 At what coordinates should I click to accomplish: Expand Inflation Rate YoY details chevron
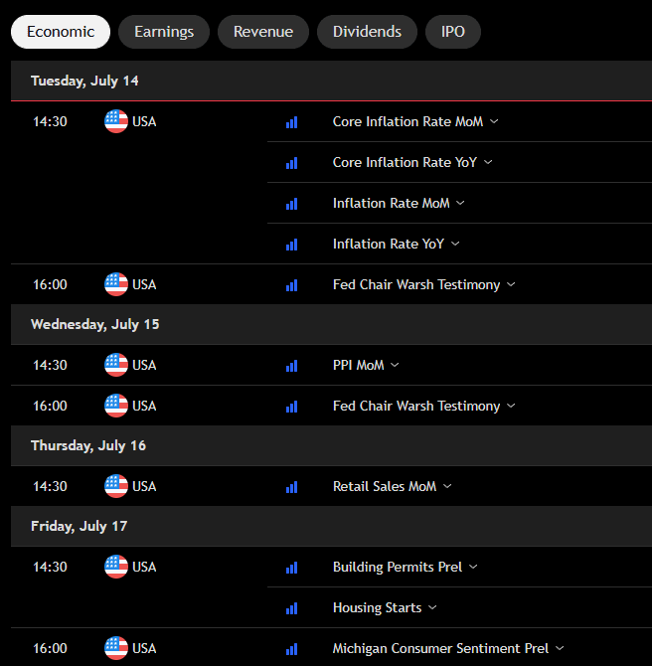455,244
